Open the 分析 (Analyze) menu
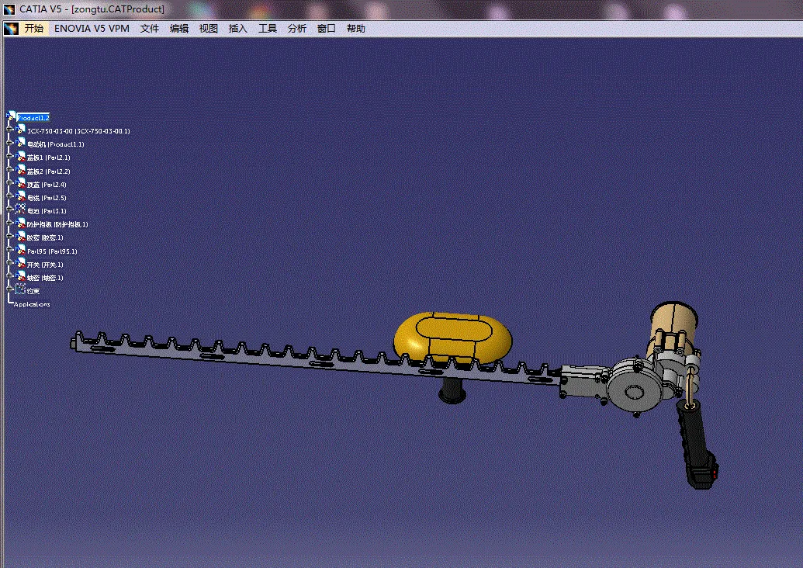Image resolution: width=803 pixels, height=568 pixels. [297, 29]
